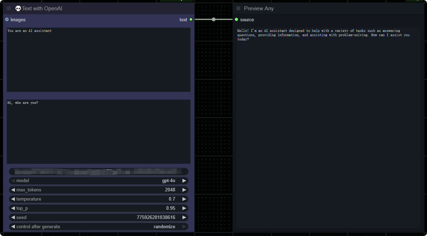
Task: Collapse the Preview Any node
Action: (x=238, y=9)
